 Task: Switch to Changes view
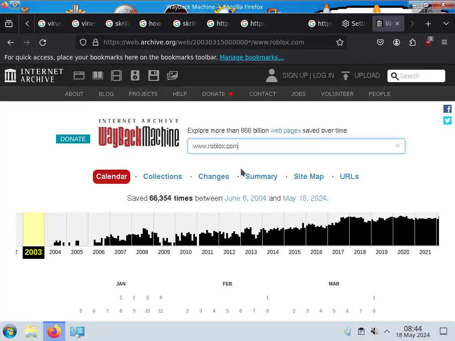click(214, 177)
